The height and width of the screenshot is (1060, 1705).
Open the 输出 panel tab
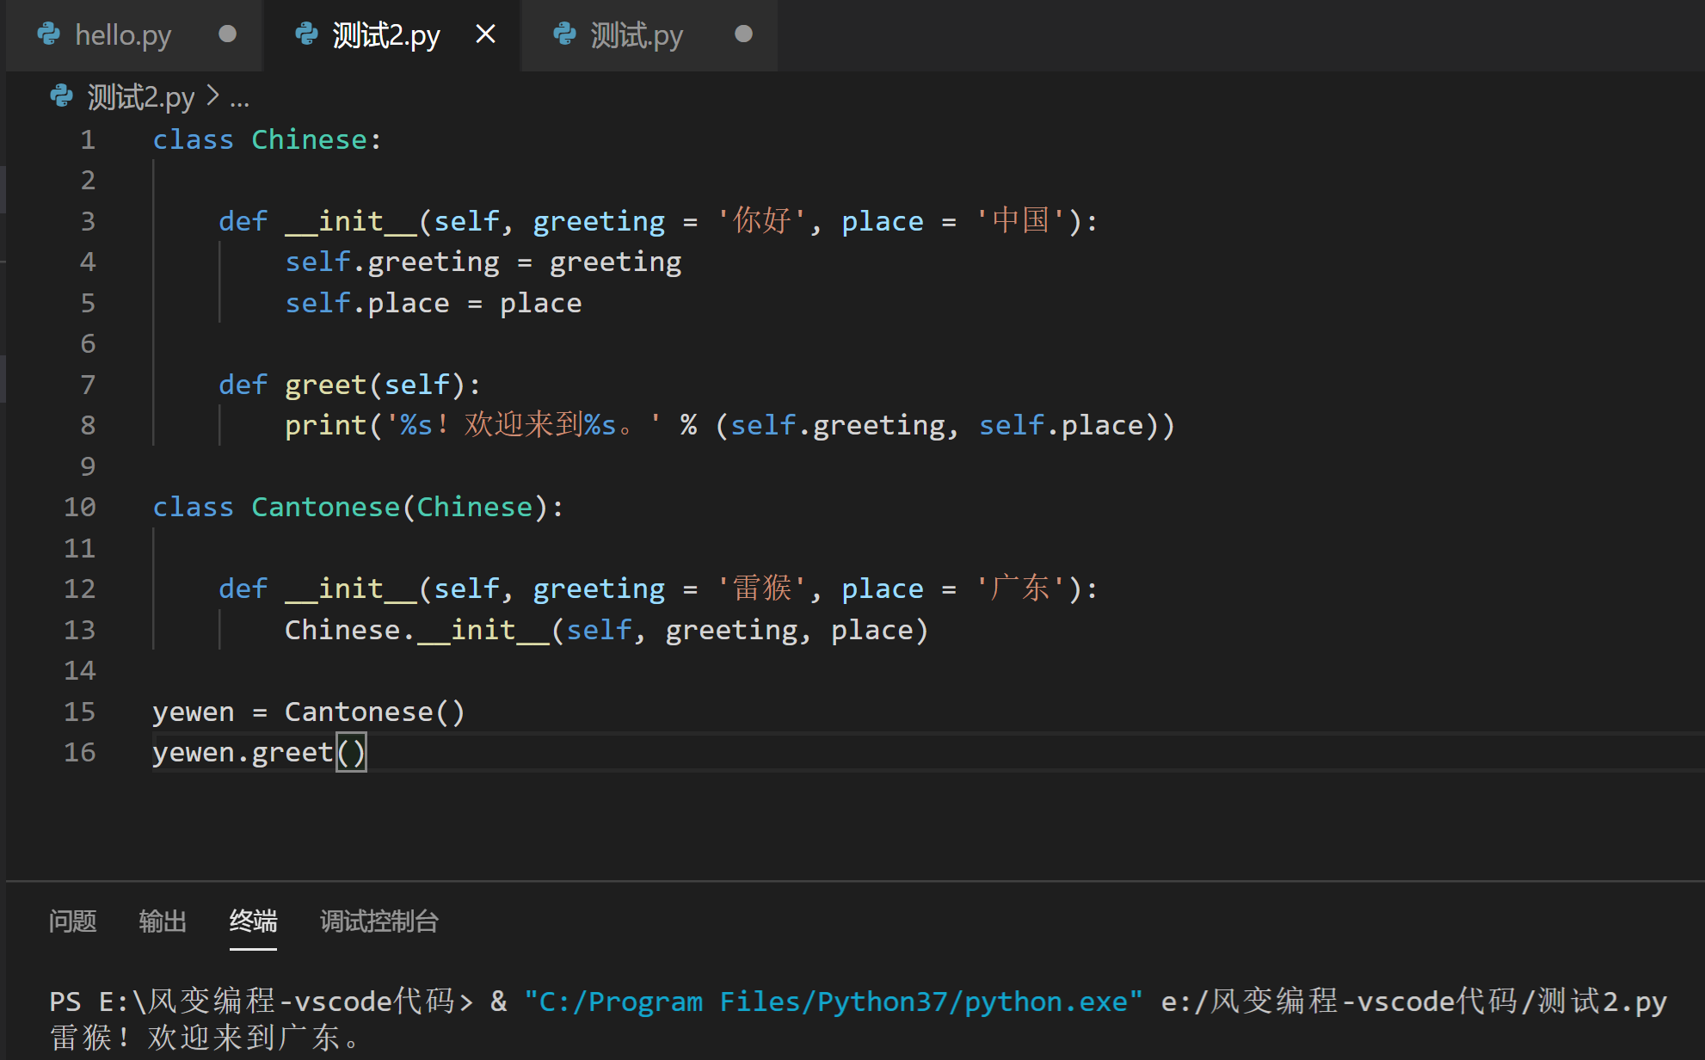pos(163,921)
